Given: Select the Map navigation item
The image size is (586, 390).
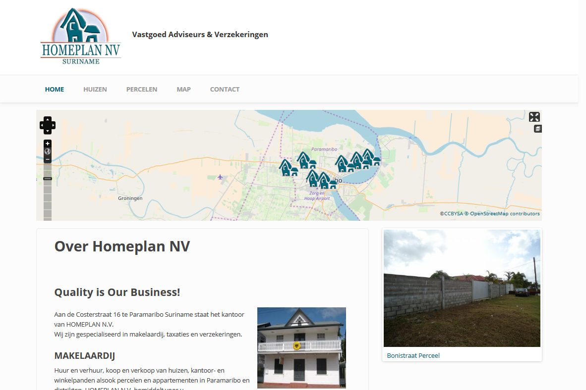Looking at the screenshot, I should pyautogui.click(x=183, y=90).
